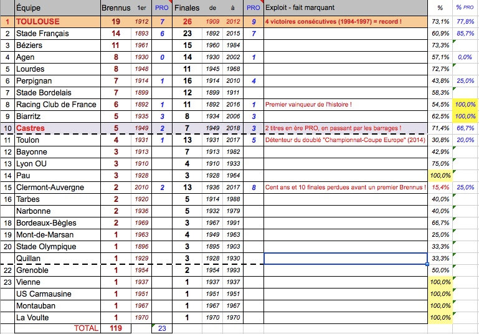Select the Narbonne team cell
Viewport: 479px width, 334px height.
click(57, 211)
